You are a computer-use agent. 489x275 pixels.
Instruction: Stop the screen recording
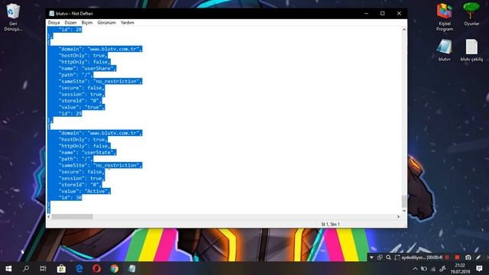(x=457, y=257)
